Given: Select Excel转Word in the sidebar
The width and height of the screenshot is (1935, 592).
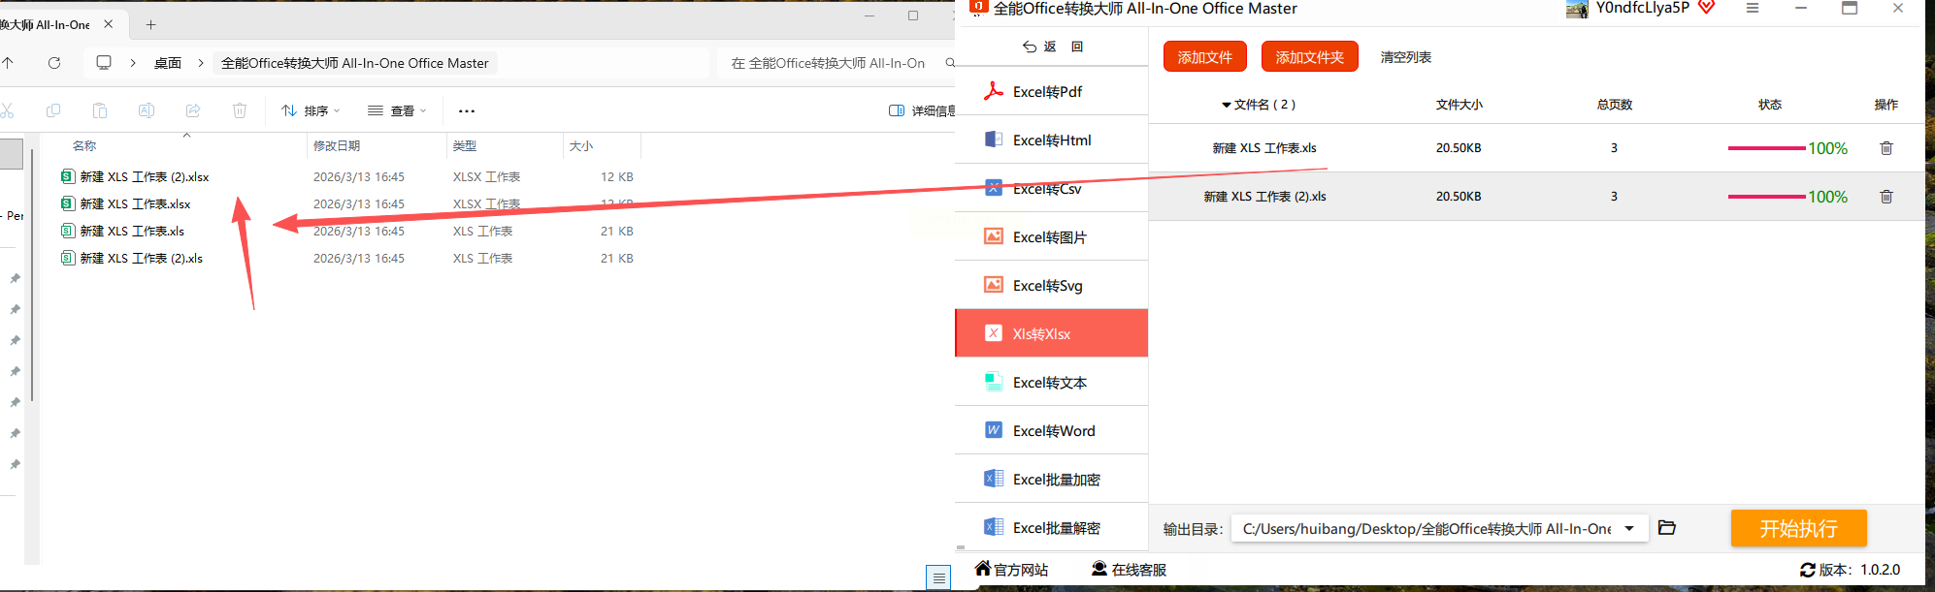Looking at the screenshot, I should coord(1052,430).
